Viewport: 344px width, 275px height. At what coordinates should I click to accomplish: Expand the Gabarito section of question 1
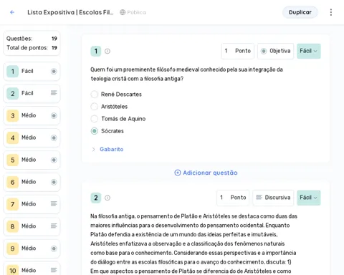(93, 149)
